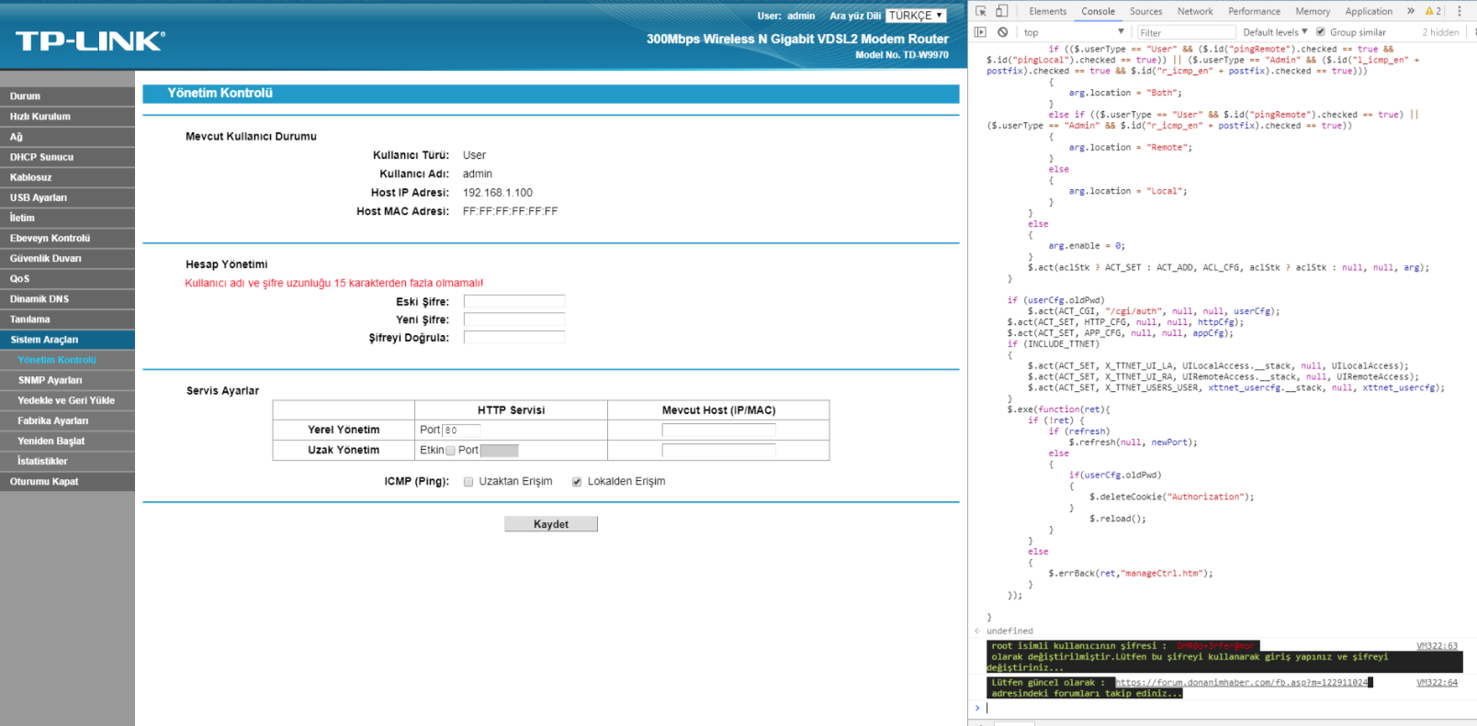Enable Uzaktan Erişim ICMP checkbox
This screenshot has width=1477, height=726.
tap(468, 482)
